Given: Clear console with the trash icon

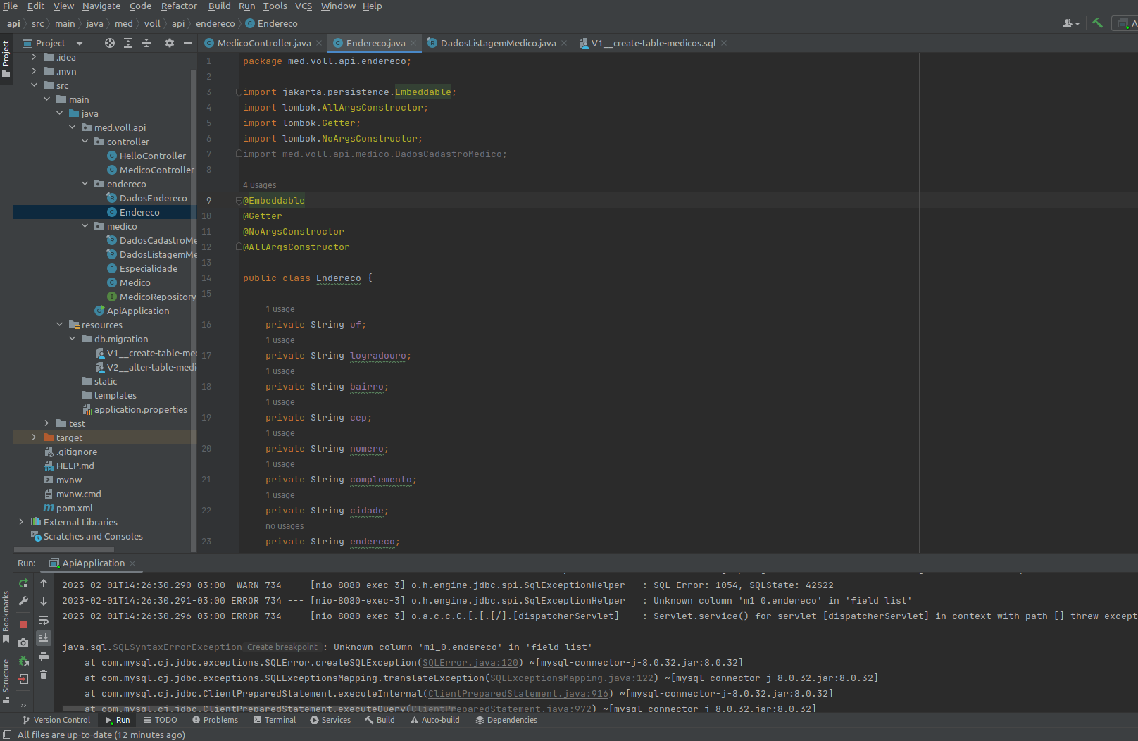Looking at the screenshot, I should click(x=44, y=675).
